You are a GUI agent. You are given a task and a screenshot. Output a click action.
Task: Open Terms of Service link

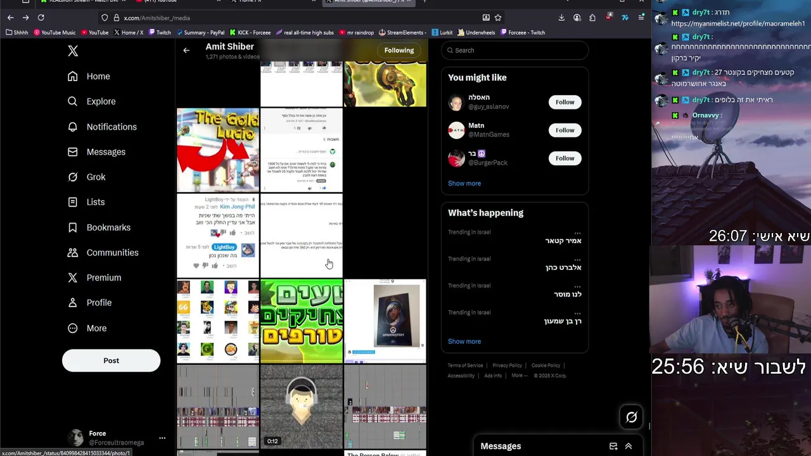click(x=465, y=365)
